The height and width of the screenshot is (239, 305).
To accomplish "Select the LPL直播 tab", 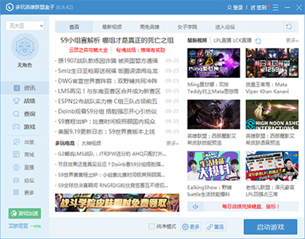I will point(222,40).
